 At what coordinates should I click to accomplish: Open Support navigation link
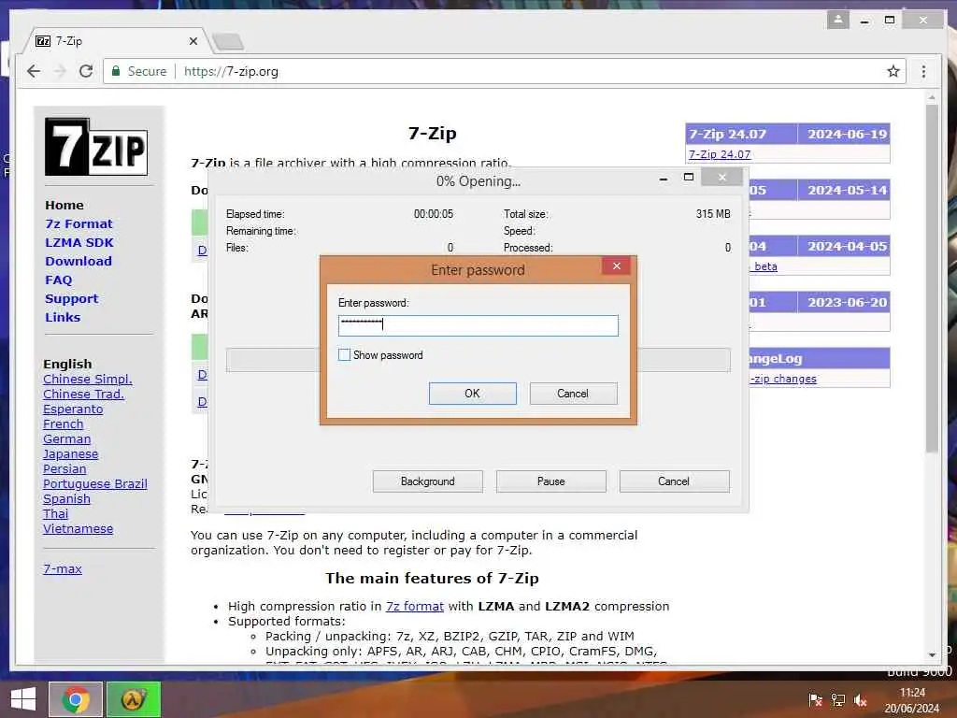coord(71,298)
